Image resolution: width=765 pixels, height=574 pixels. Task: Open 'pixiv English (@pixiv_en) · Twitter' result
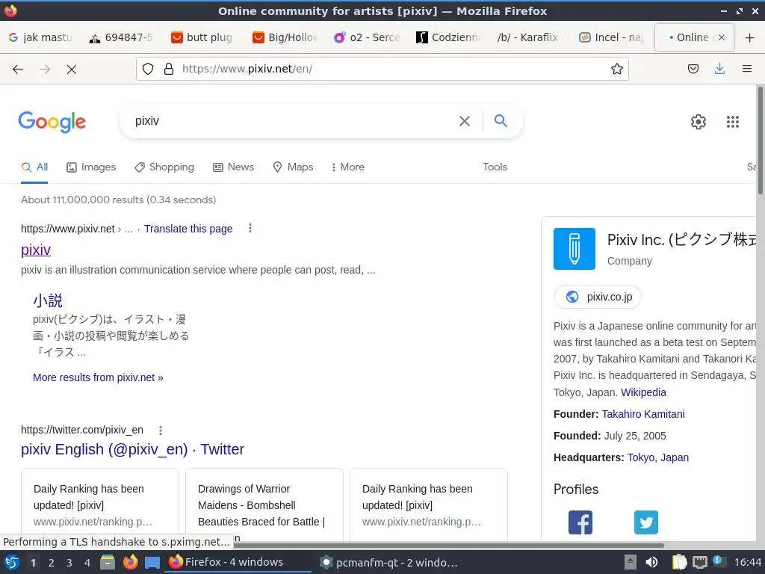[132, 449]
